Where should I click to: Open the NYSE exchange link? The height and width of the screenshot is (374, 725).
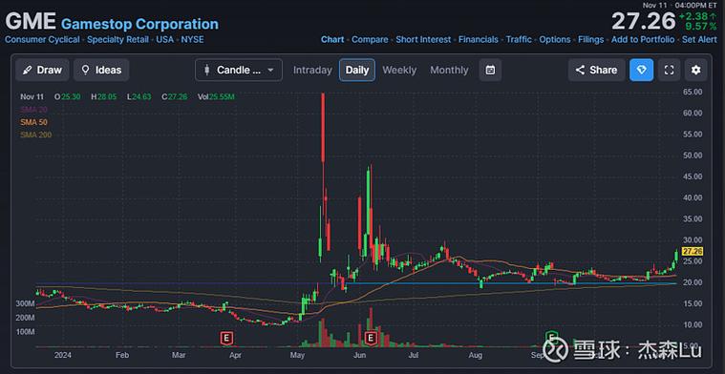(x=192, y=40)
